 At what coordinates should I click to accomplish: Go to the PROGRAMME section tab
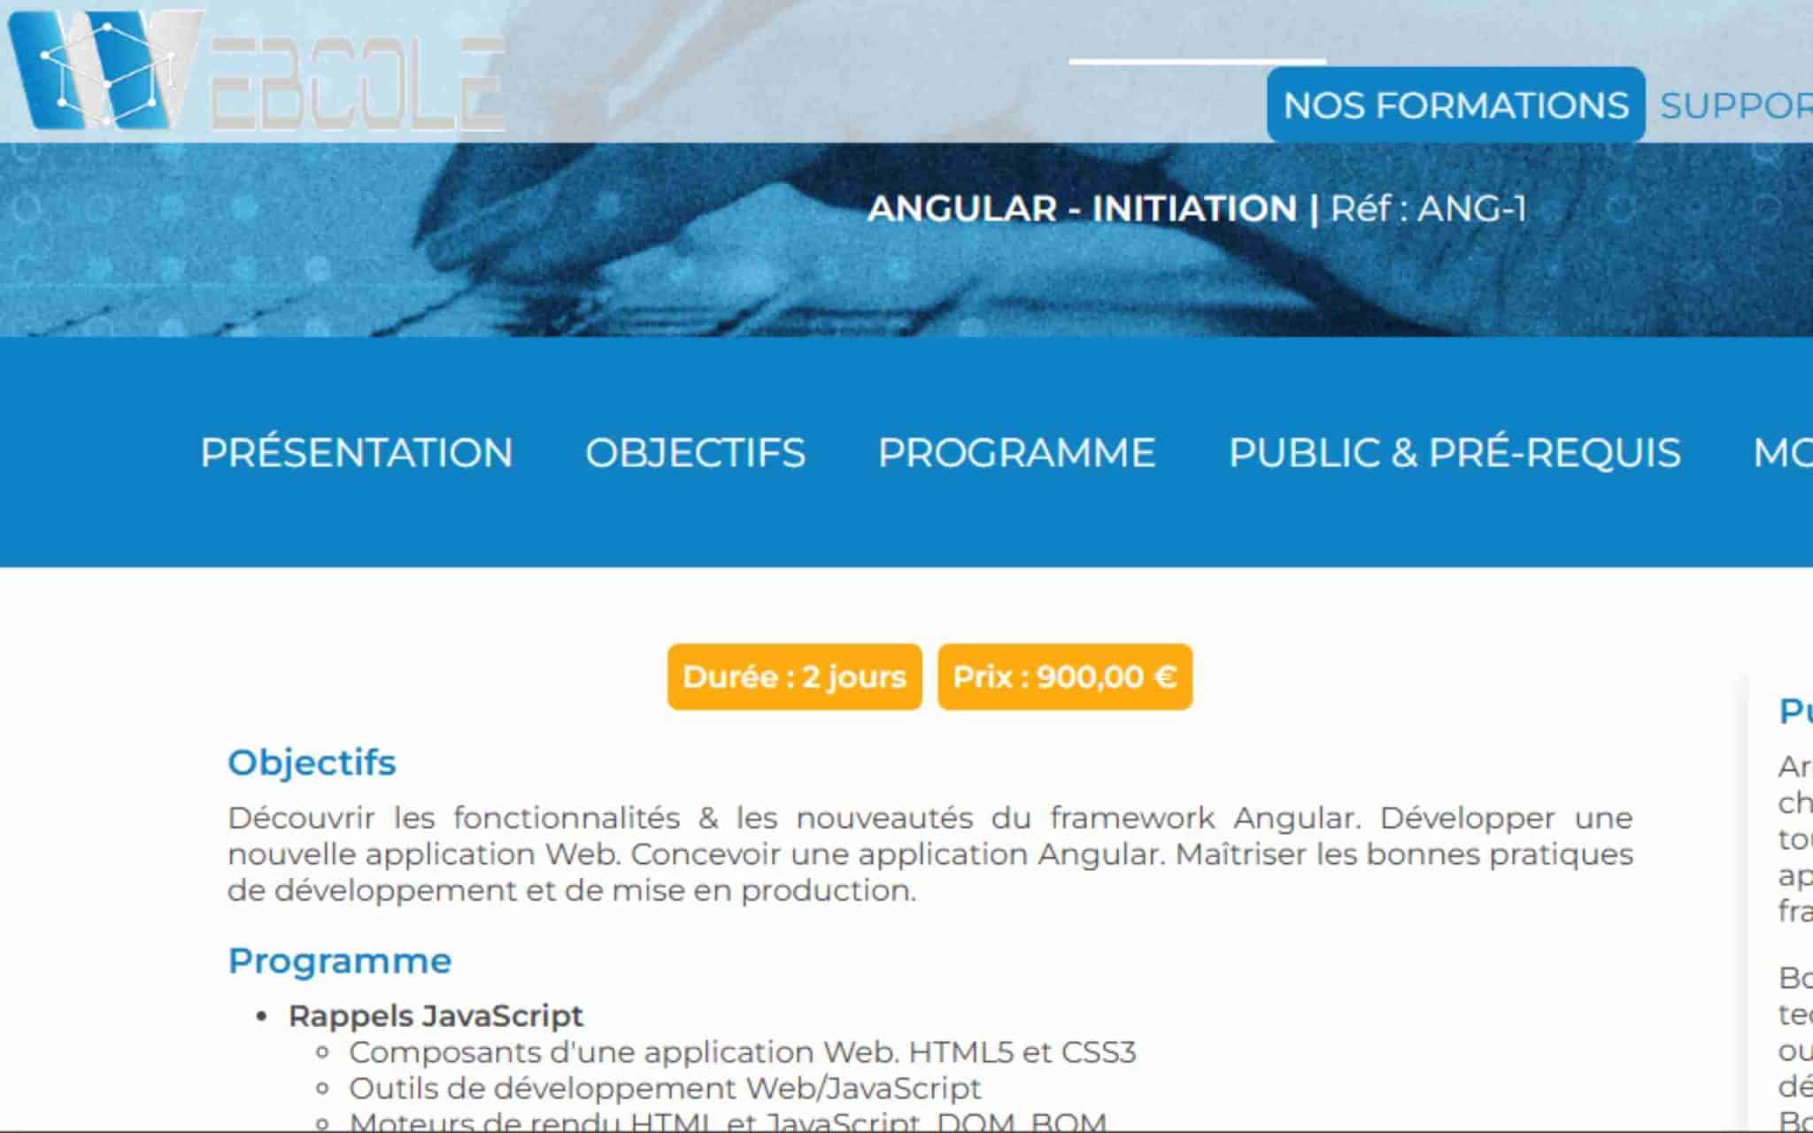coord(1016,453)
